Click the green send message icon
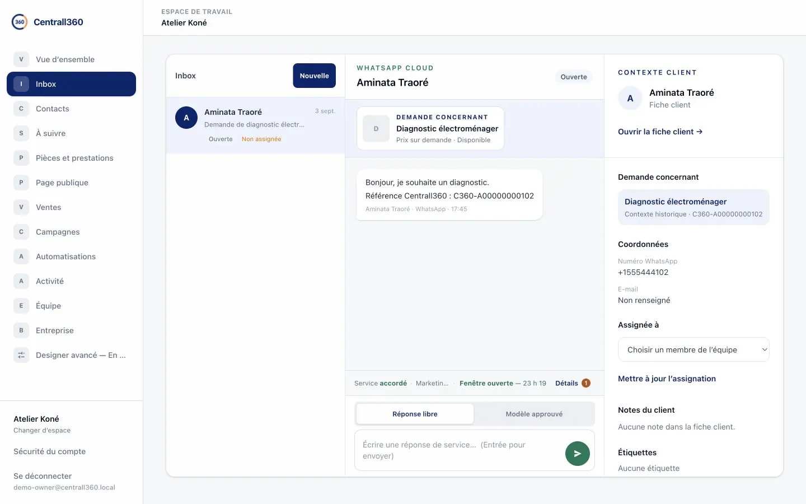This screenshot has width=806, height=504. point(577,454)
